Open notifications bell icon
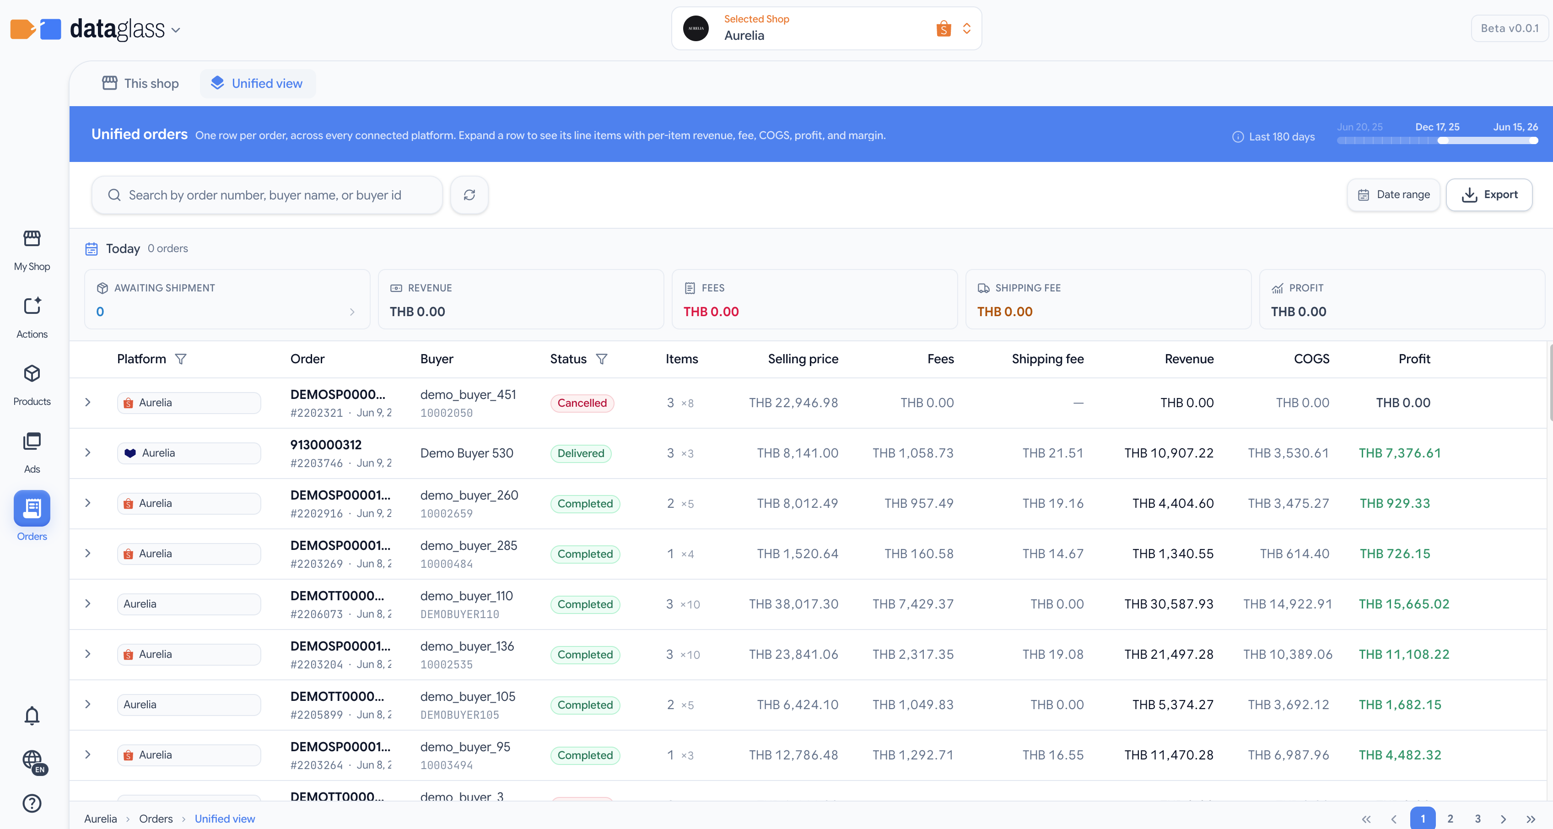This screenshot has width=1553, height=829. tap(32, 716)
